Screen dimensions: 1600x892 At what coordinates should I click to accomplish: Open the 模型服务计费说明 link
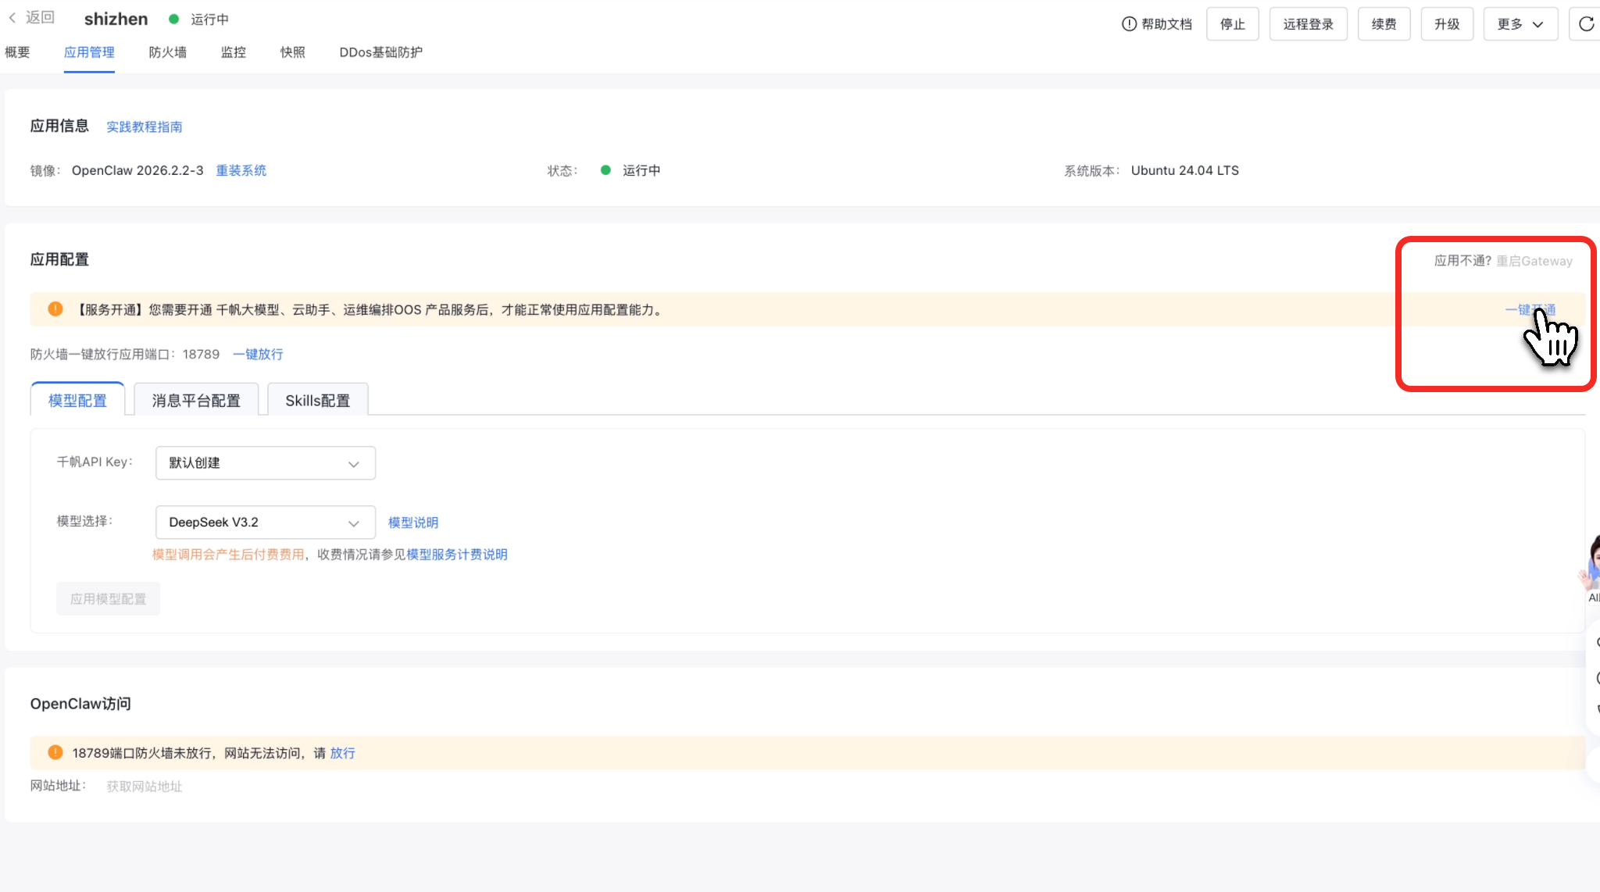pos(456,555)
